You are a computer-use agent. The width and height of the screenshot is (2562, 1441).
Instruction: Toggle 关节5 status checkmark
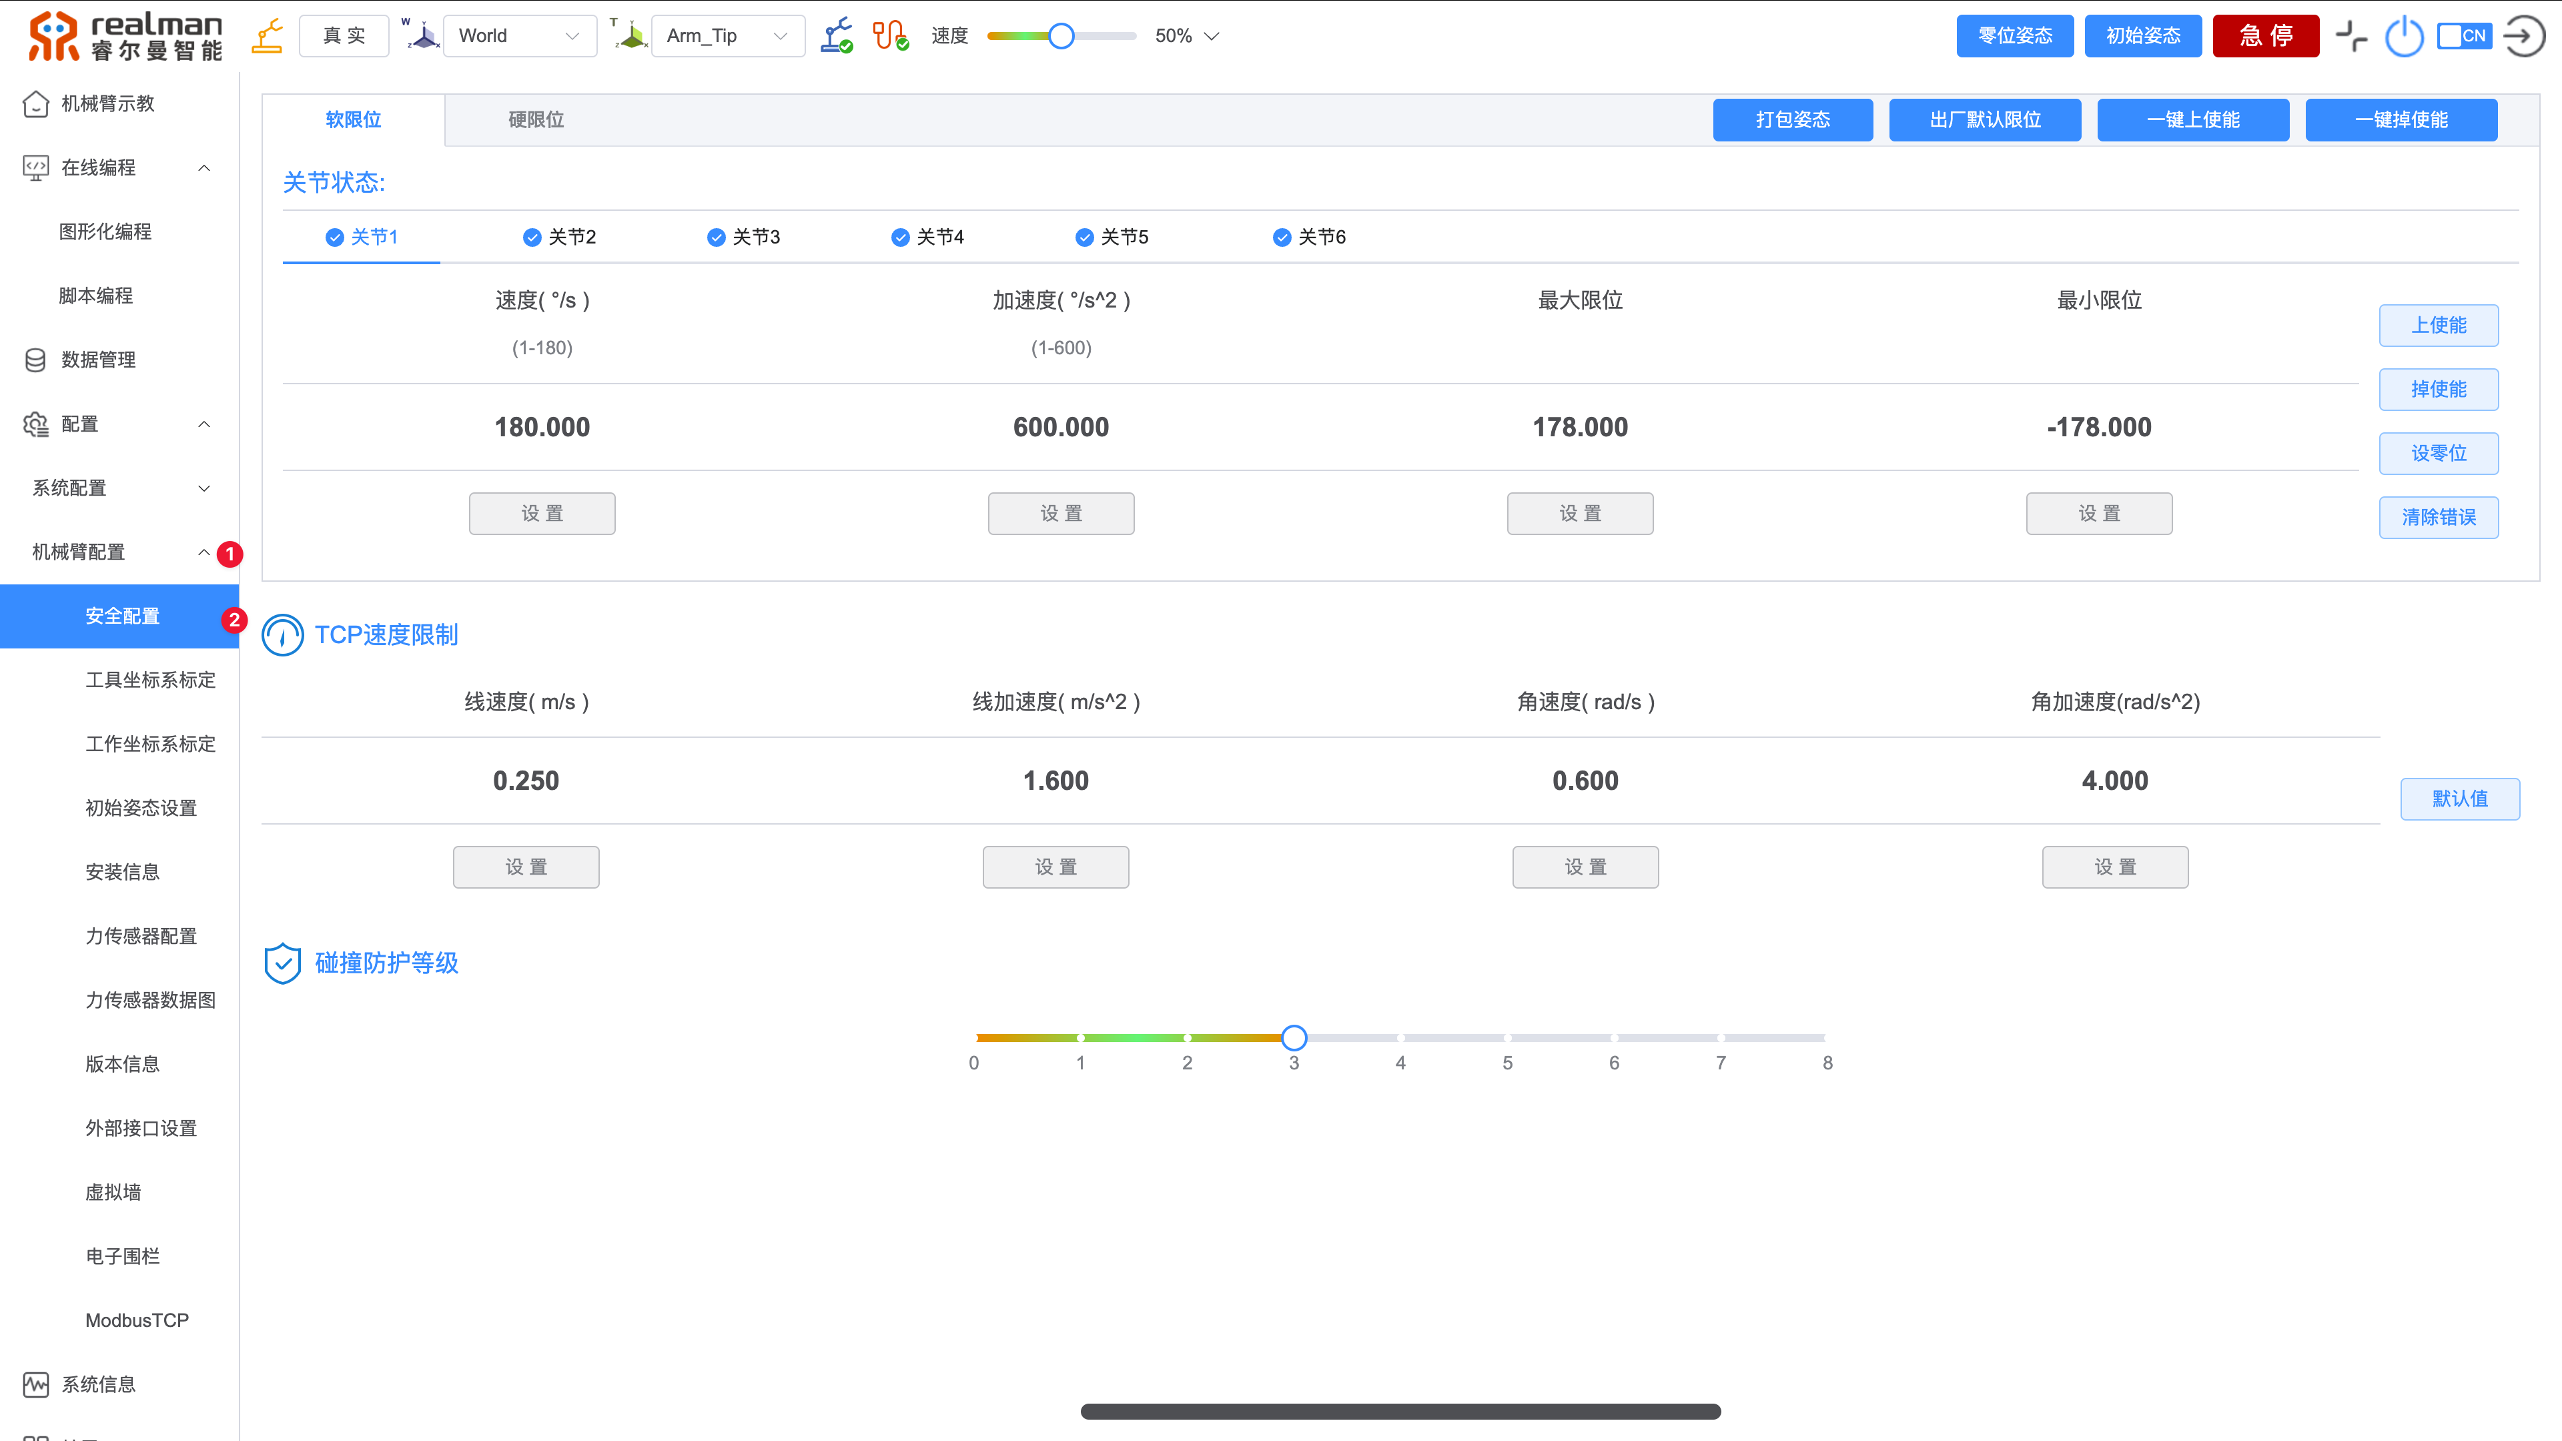[x=1085, y=237]
